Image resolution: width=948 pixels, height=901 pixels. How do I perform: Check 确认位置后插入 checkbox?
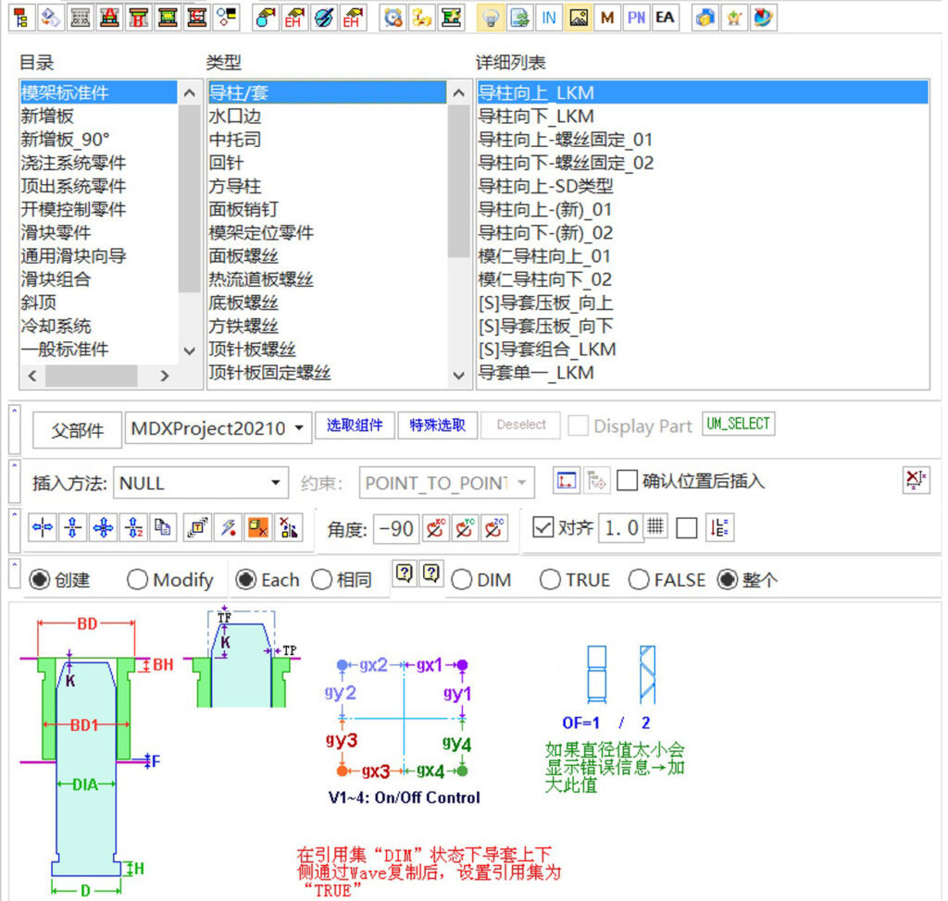tap(627, 481)
